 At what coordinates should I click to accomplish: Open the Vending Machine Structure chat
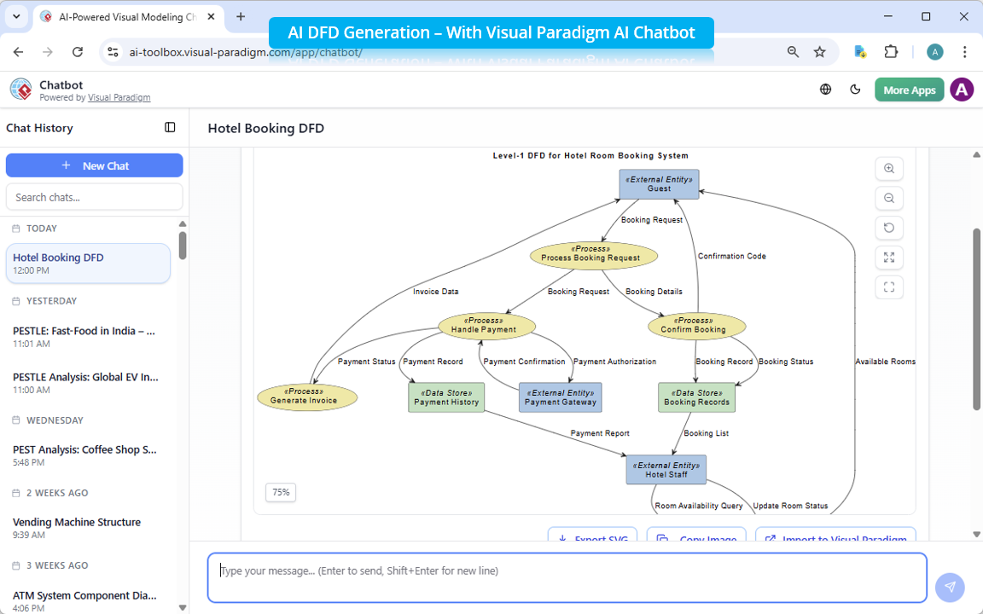click(77, 522)
